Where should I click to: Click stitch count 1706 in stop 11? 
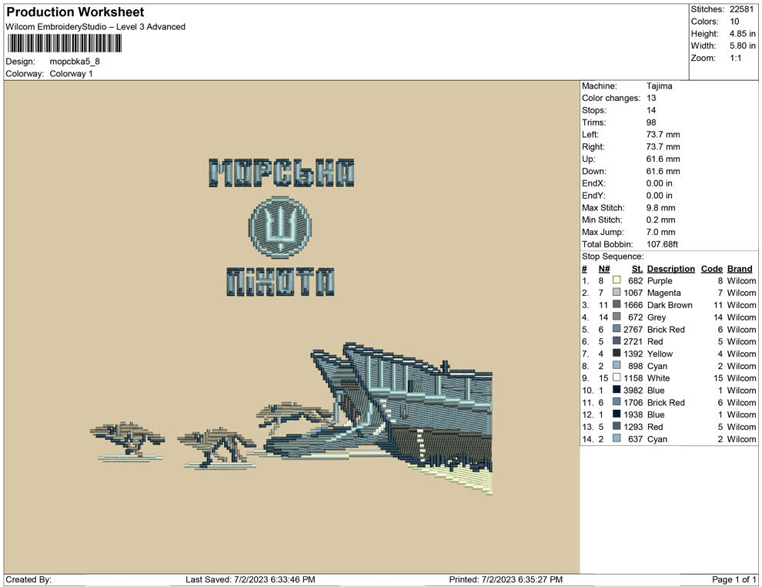pos(633,403)
